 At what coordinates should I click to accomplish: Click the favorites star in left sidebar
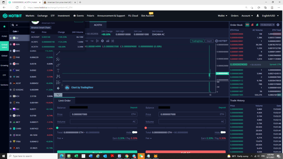click(x=4, y=26)
